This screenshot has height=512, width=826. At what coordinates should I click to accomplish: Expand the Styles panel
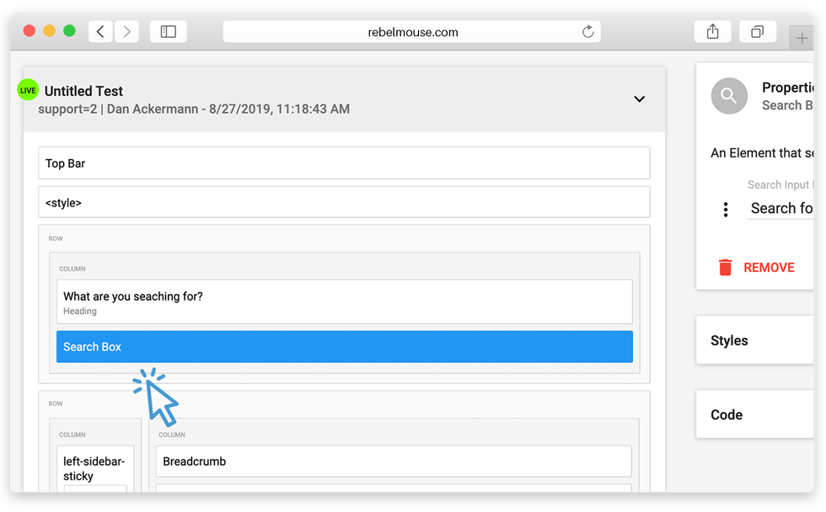tap(754, 340)
